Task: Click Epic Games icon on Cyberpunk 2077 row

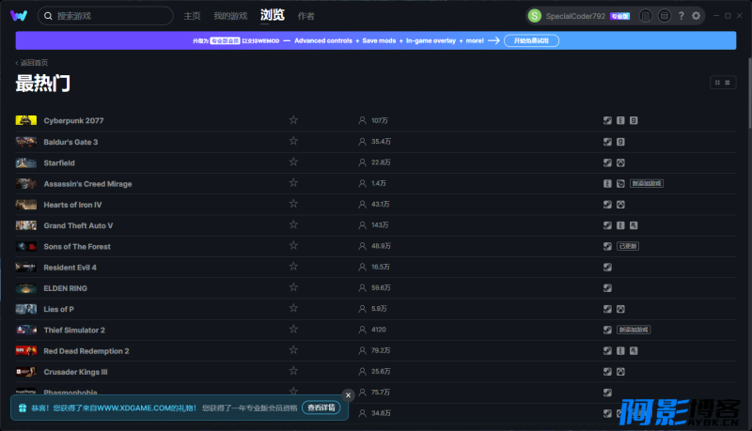Action: pyautogui.click(x=620, y=121)
